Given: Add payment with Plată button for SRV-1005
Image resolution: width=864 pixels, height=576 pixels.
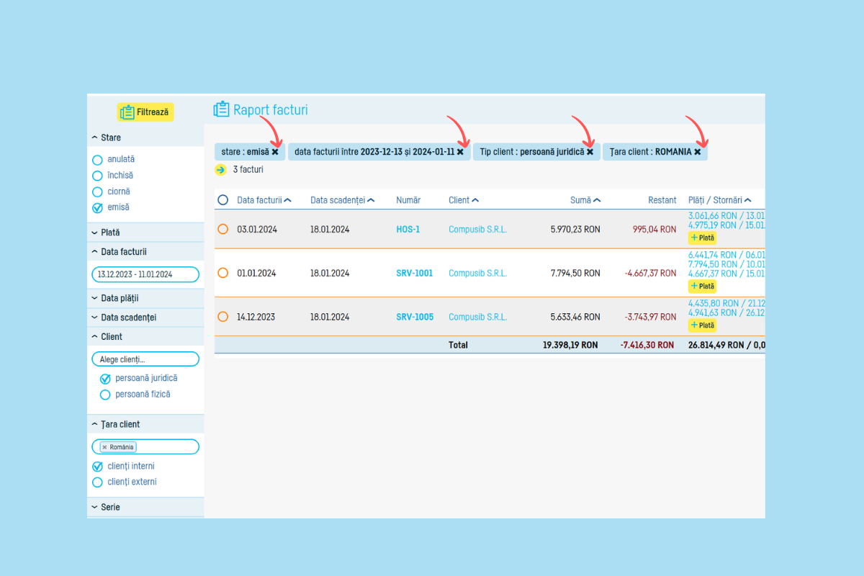Looking at the screenshot, I should (702, 325).
